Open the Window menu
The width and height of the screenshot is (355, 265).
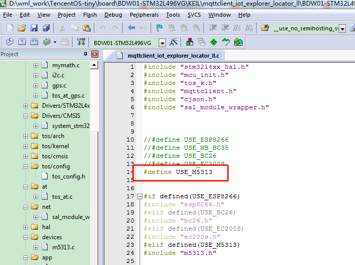(x=220, y=15)
